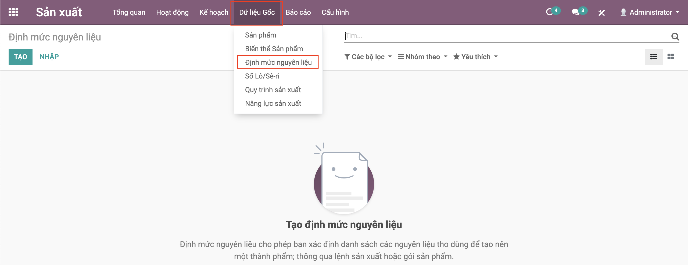
Task: Click the NHẬP import button
Action: 49,57
